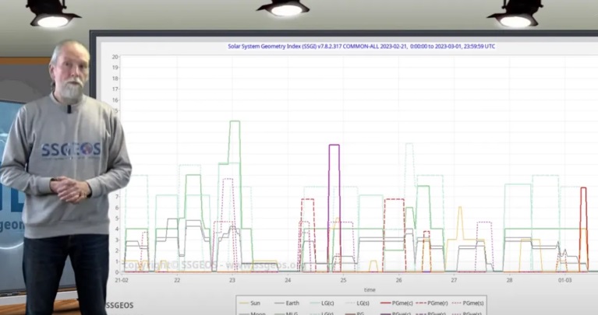
Task: Click the tall purple peak near 25
Action: coord(334,145)
